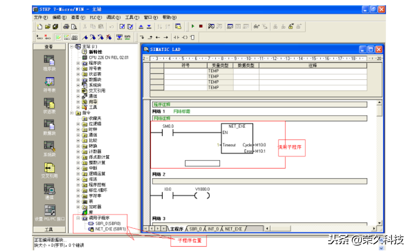The image size is (411, 252).
Task: Click the Insert Coil ladder icon
Action: (185, 38)
